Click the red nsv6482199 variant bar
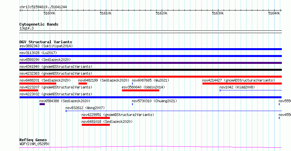The width and height of the screenshot is (291, 151). pyautogui.click(x=83, y=84)
